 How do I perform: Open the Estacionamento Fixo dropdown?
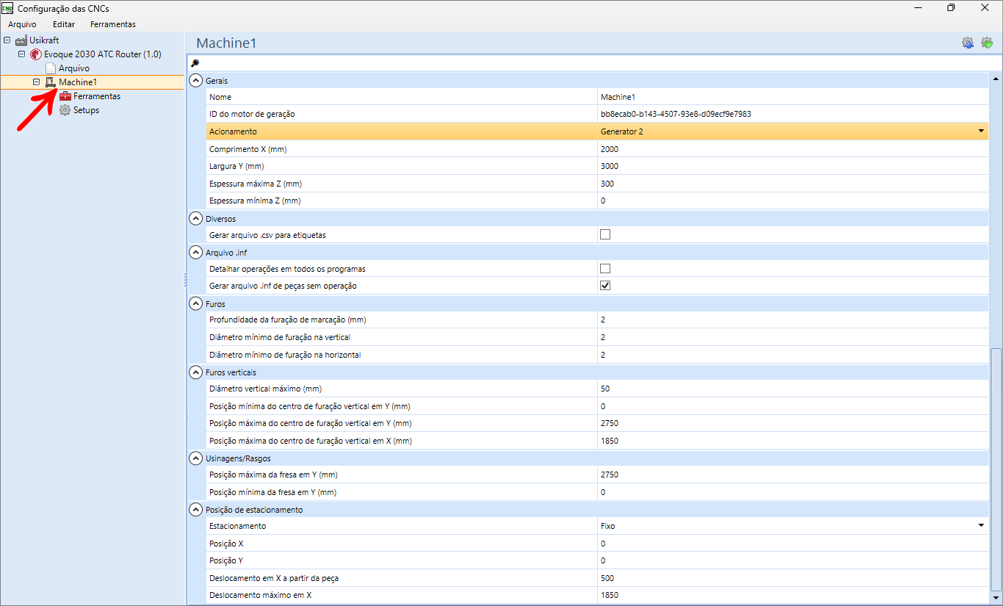[980, 526]
